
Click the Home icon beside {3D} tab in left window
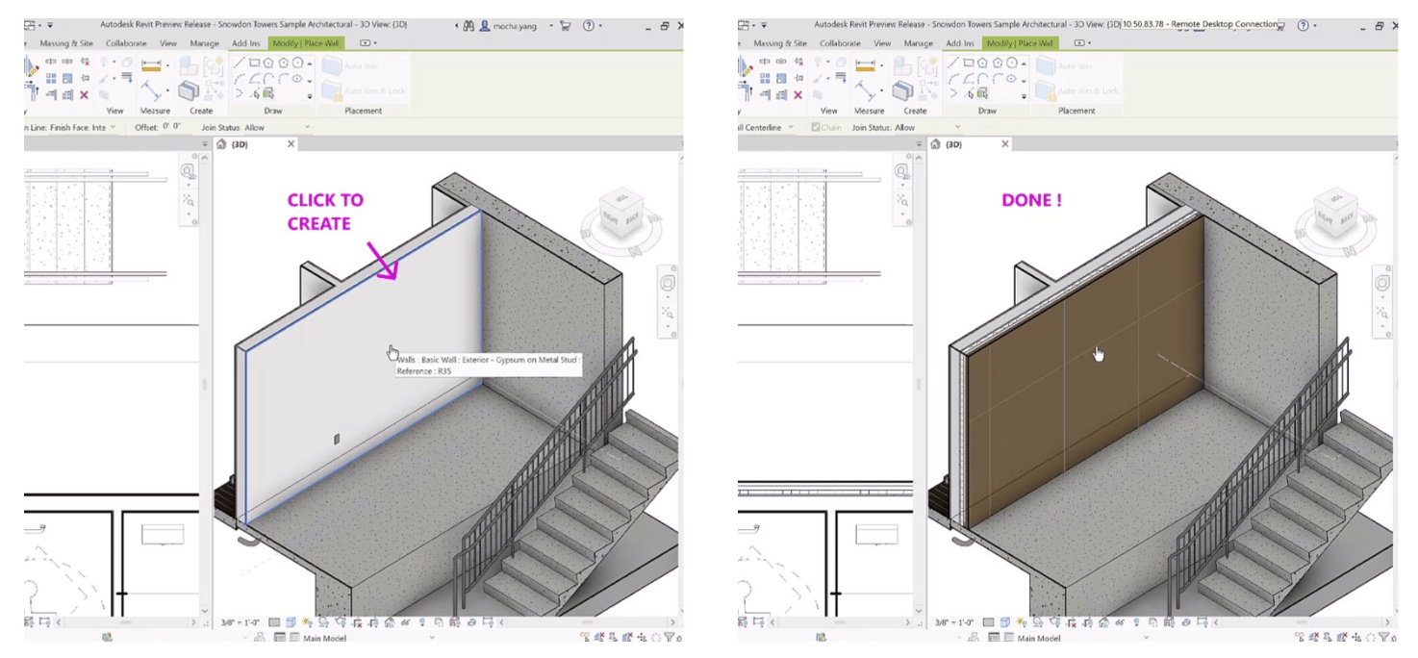220,144
